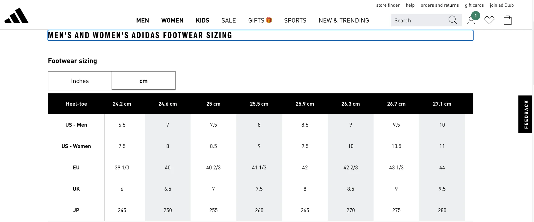Open the WOMEN menu
Viewport: 534px width, 222px height.
pyautogui.click(x=172, y=20)
